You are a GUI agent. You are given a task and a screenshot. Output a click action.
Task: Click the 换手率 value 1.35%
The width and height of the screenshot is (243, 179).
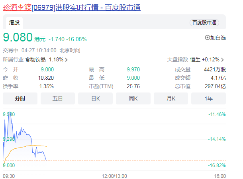click(x=47, y=86)
